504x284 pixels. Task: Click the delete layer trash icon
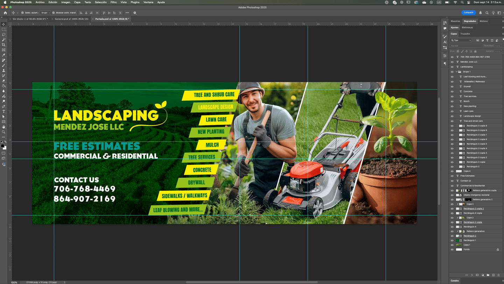[498, 275]
